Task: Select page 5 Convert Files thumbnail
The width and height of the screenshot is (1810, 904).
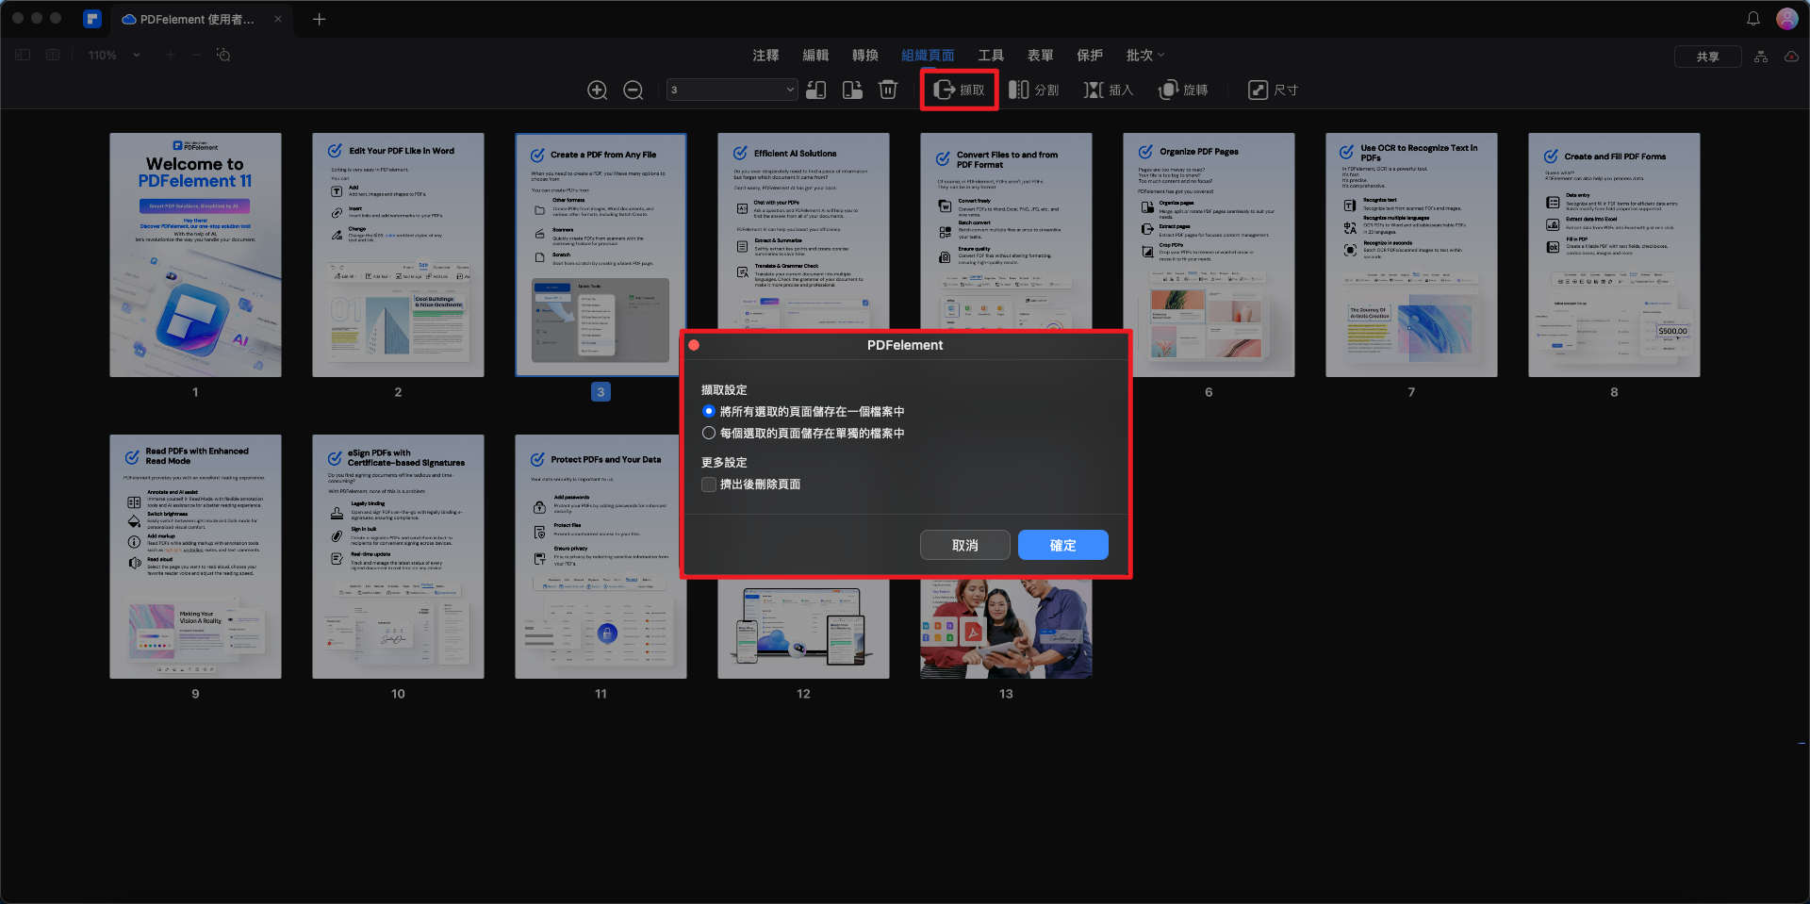Action: point(1006,231)
